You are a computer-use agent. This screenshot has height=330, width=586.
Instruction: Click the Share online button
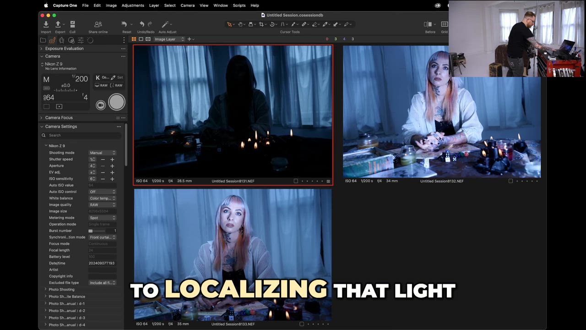point(98,24)
